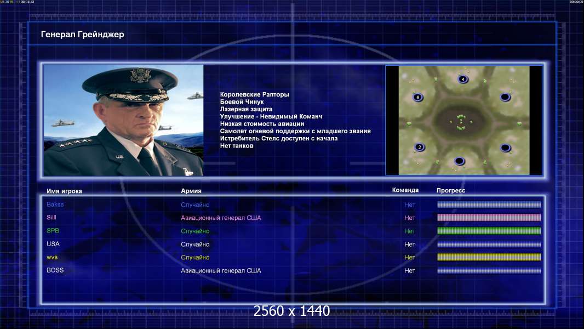Click "Истребитель Стелс доступен с начала"

click(279, 138)
